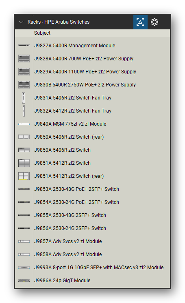Screen dimensions: 185x303
Task: Select J9850A 5406R Switch (rear) thumbnail
Action: coord(24,137)
